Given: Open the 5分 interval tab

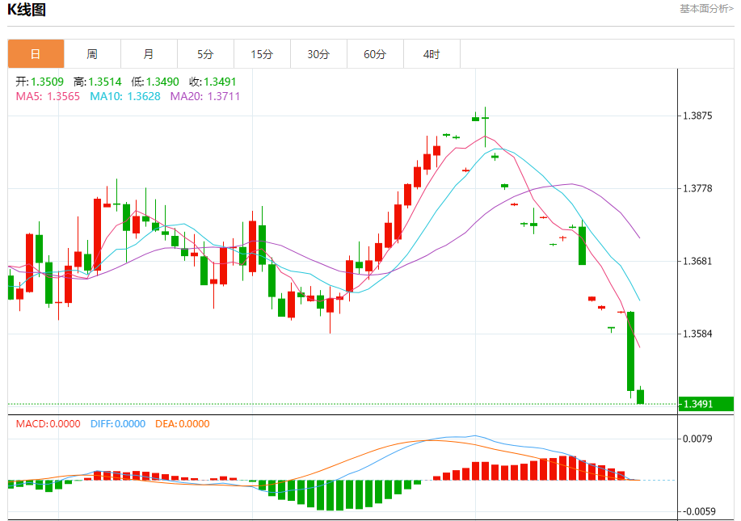Looking at the screenshot, I should coord(205,54).
